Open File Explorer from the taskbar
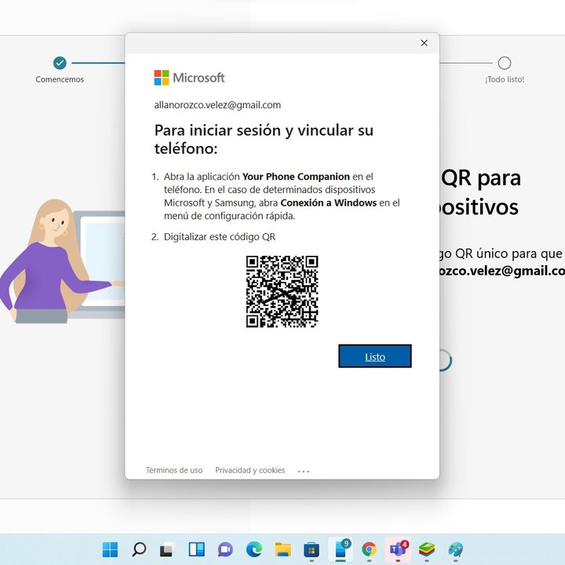The width and height of the screenshot is (565, 565). click(x=282, y=549)
